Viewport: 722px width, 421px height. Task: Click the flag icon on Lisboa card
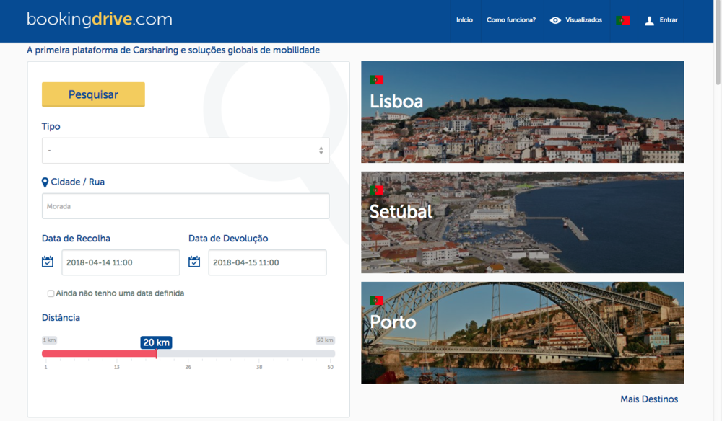coord(376,79)
